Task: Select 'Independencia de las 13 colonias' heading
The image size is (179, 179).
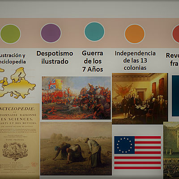Action: pyautogui.click(x=135, y=60)
